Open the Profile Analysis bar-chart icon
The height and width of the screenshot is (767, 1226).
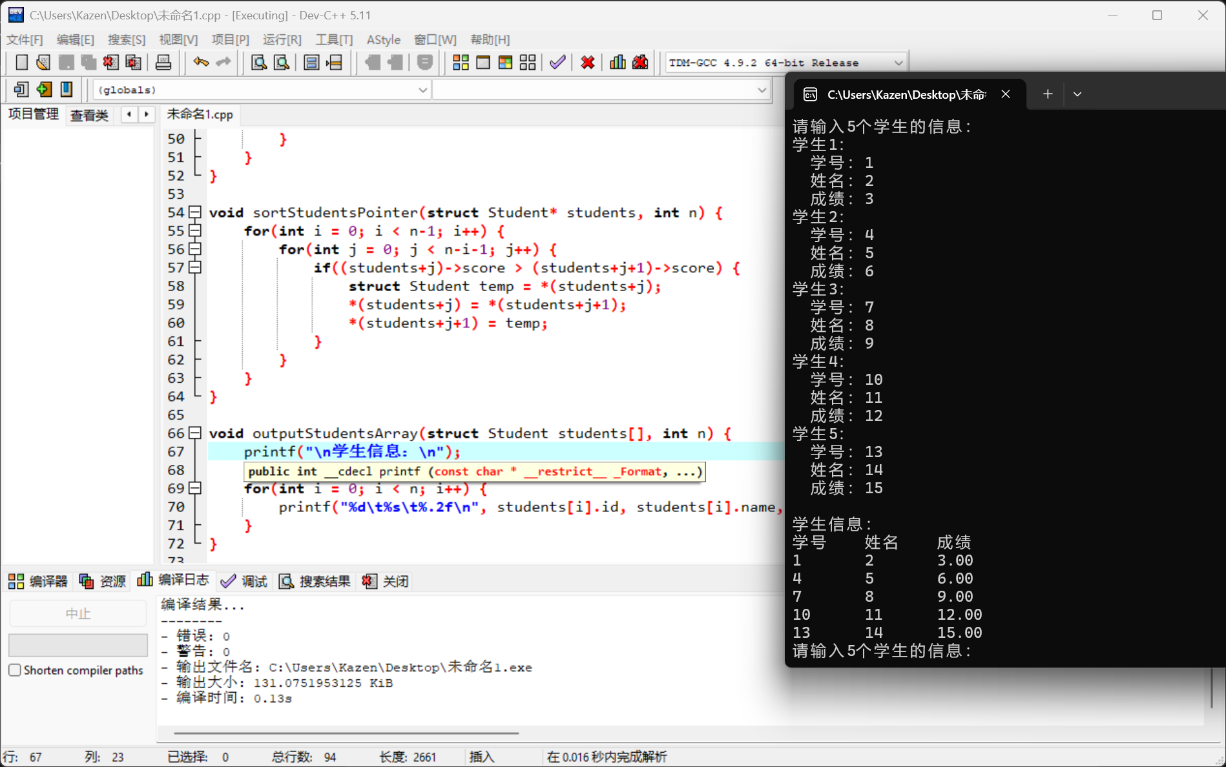click(x=618, y=62)
